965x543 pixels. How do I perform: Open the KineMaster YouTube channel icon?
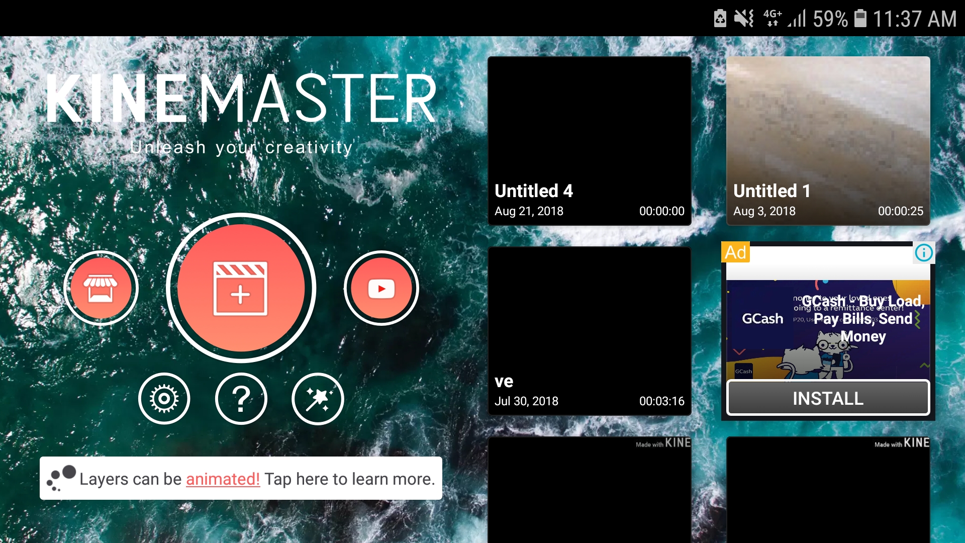[381, 288]
